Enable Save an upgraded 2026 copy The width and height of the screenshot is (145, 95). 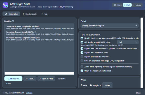pos(82,61)
